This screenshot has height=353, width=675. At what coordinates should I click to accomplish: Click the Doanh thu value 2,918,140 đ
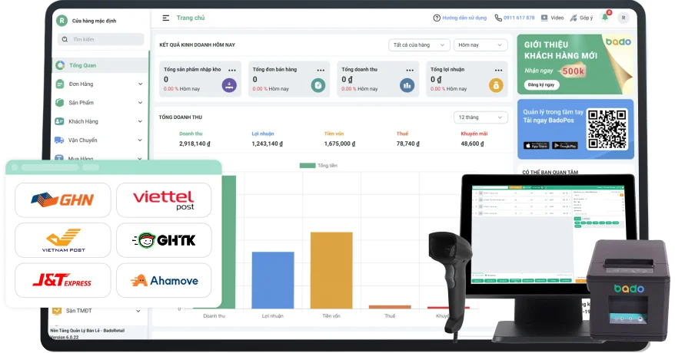point(195,144)
